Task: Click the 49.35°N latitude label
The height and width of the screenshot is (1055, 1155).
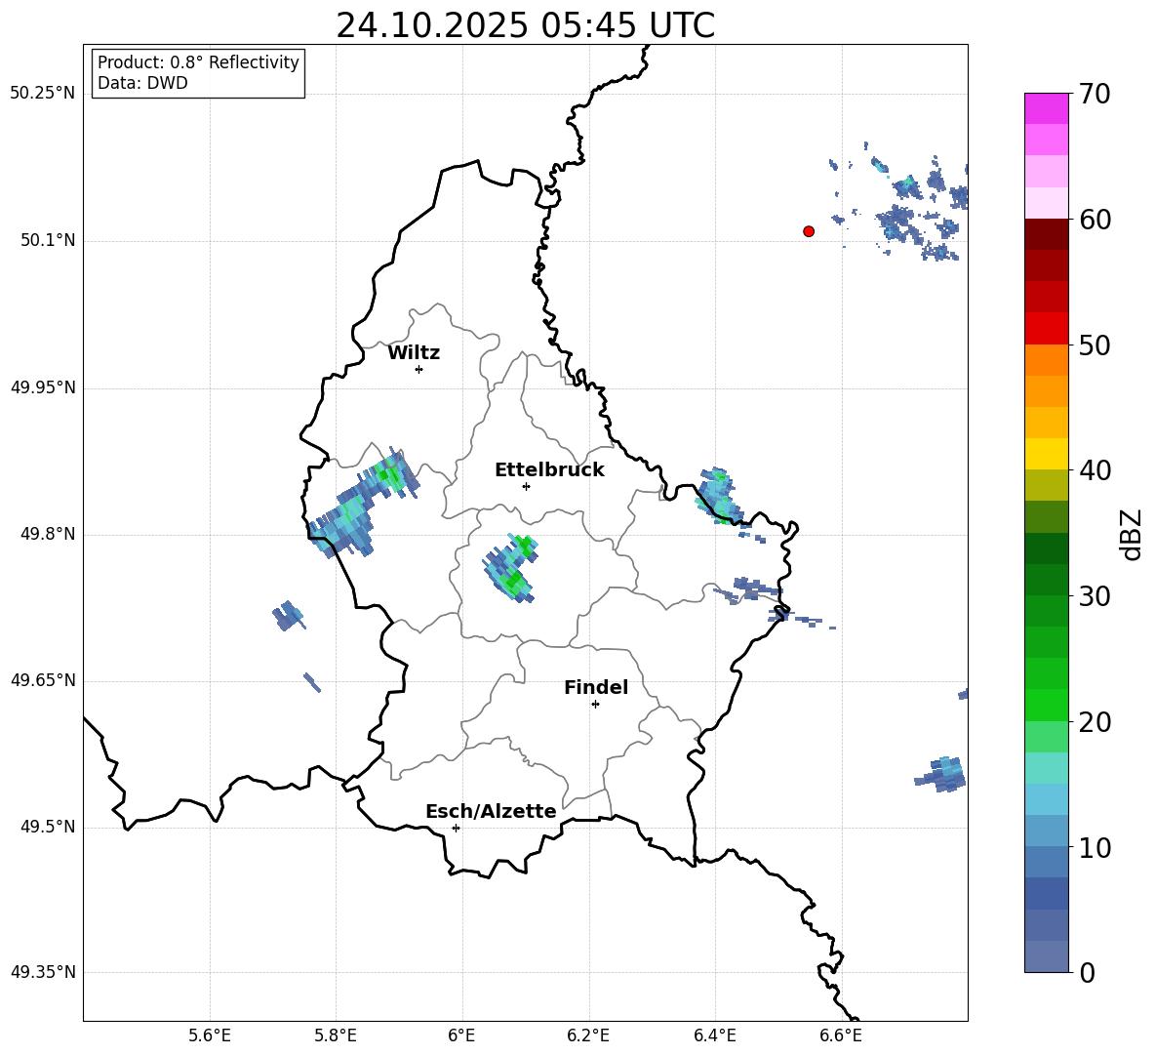Action: pyautogui.click(x=43, y=972)
